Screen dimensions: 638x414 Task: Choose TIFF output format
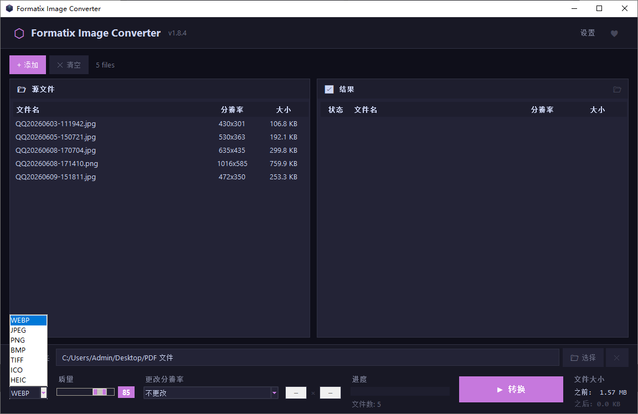pos(28,360)
